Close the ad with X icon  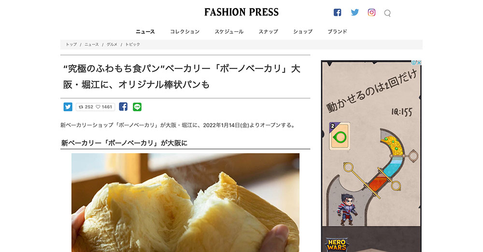coord(419,63)
